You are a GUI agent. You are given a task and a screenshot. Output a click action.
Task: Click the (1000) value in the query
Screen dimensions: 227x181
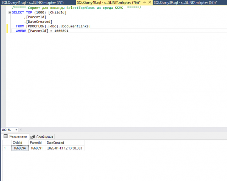(x=40, y=12)
